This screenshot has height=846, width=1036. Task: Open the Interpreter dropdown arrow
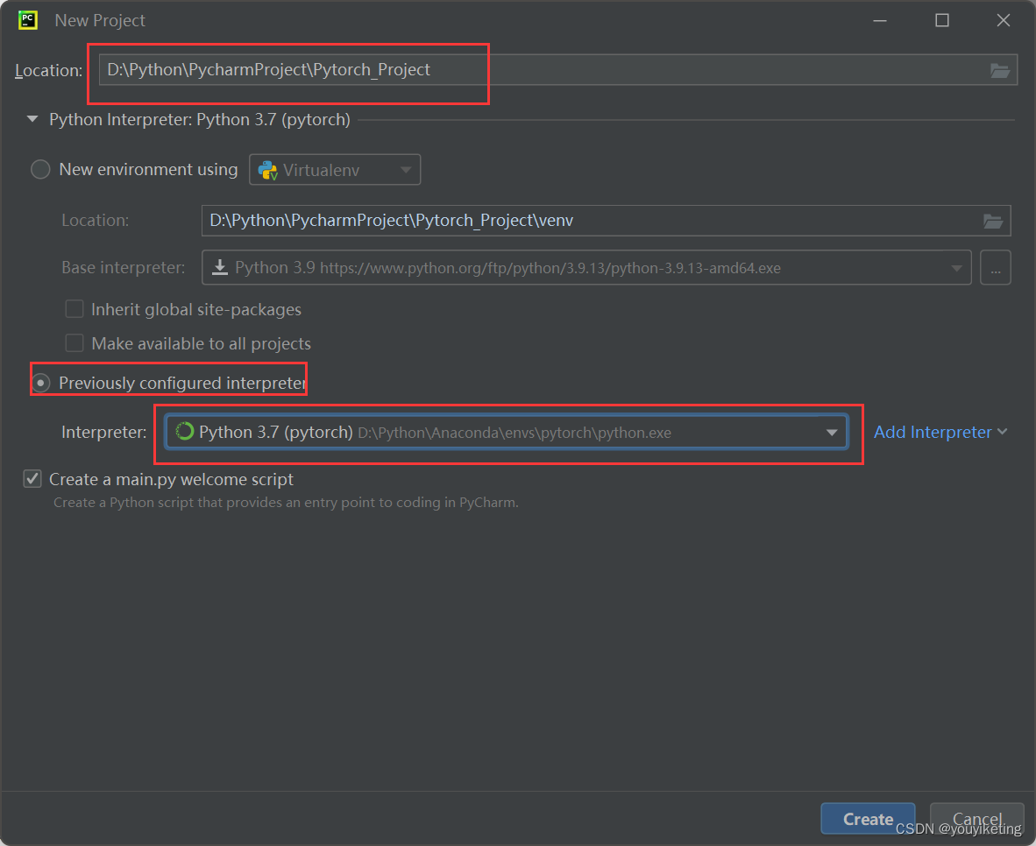tap(832, 433)
